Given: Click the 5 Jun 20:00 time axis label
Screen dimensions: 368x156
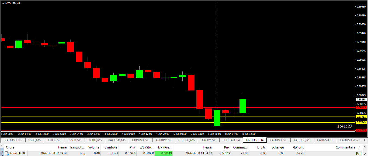Looking at the screenshot, I should tap(214, 134).
